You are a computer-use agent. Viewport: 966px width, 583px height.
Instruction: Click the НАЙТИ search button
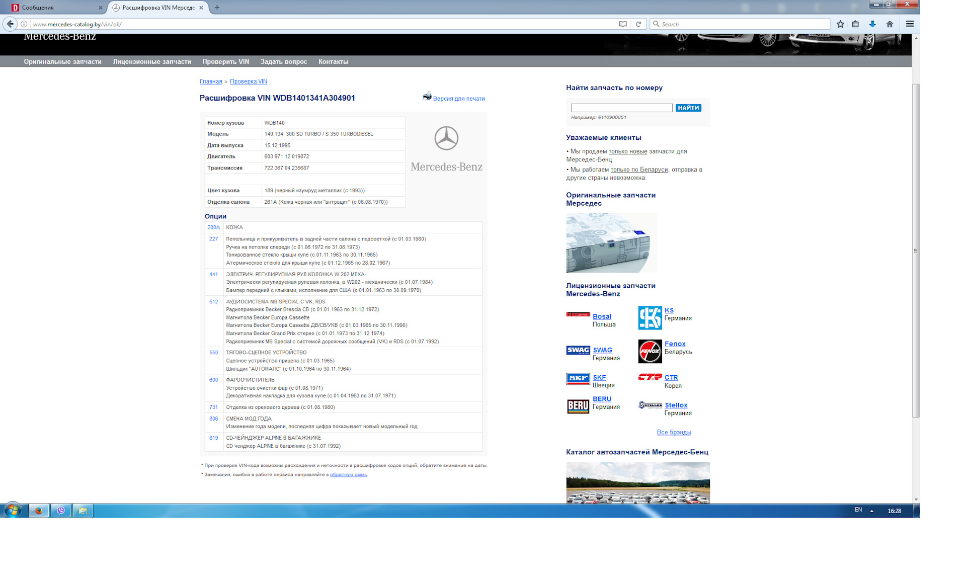pos(688,108)
